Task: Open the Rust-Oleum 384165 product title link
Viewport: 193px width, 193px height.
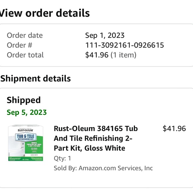Action: [96, 138]
